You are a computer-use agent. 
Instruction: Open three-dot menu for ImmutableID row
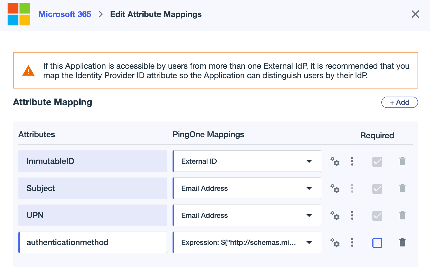click(x=352, y=161)
